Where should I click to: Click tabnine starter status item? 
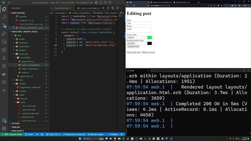(96, 134)
